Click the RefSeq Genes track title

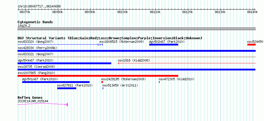point(30,98)
